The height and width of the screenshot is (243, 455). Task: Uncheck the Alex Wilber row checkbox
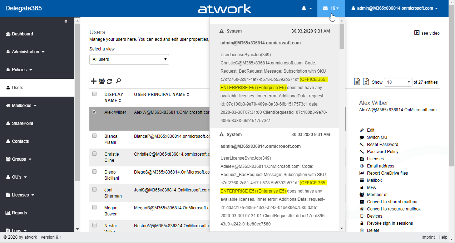tap(94, 112)
